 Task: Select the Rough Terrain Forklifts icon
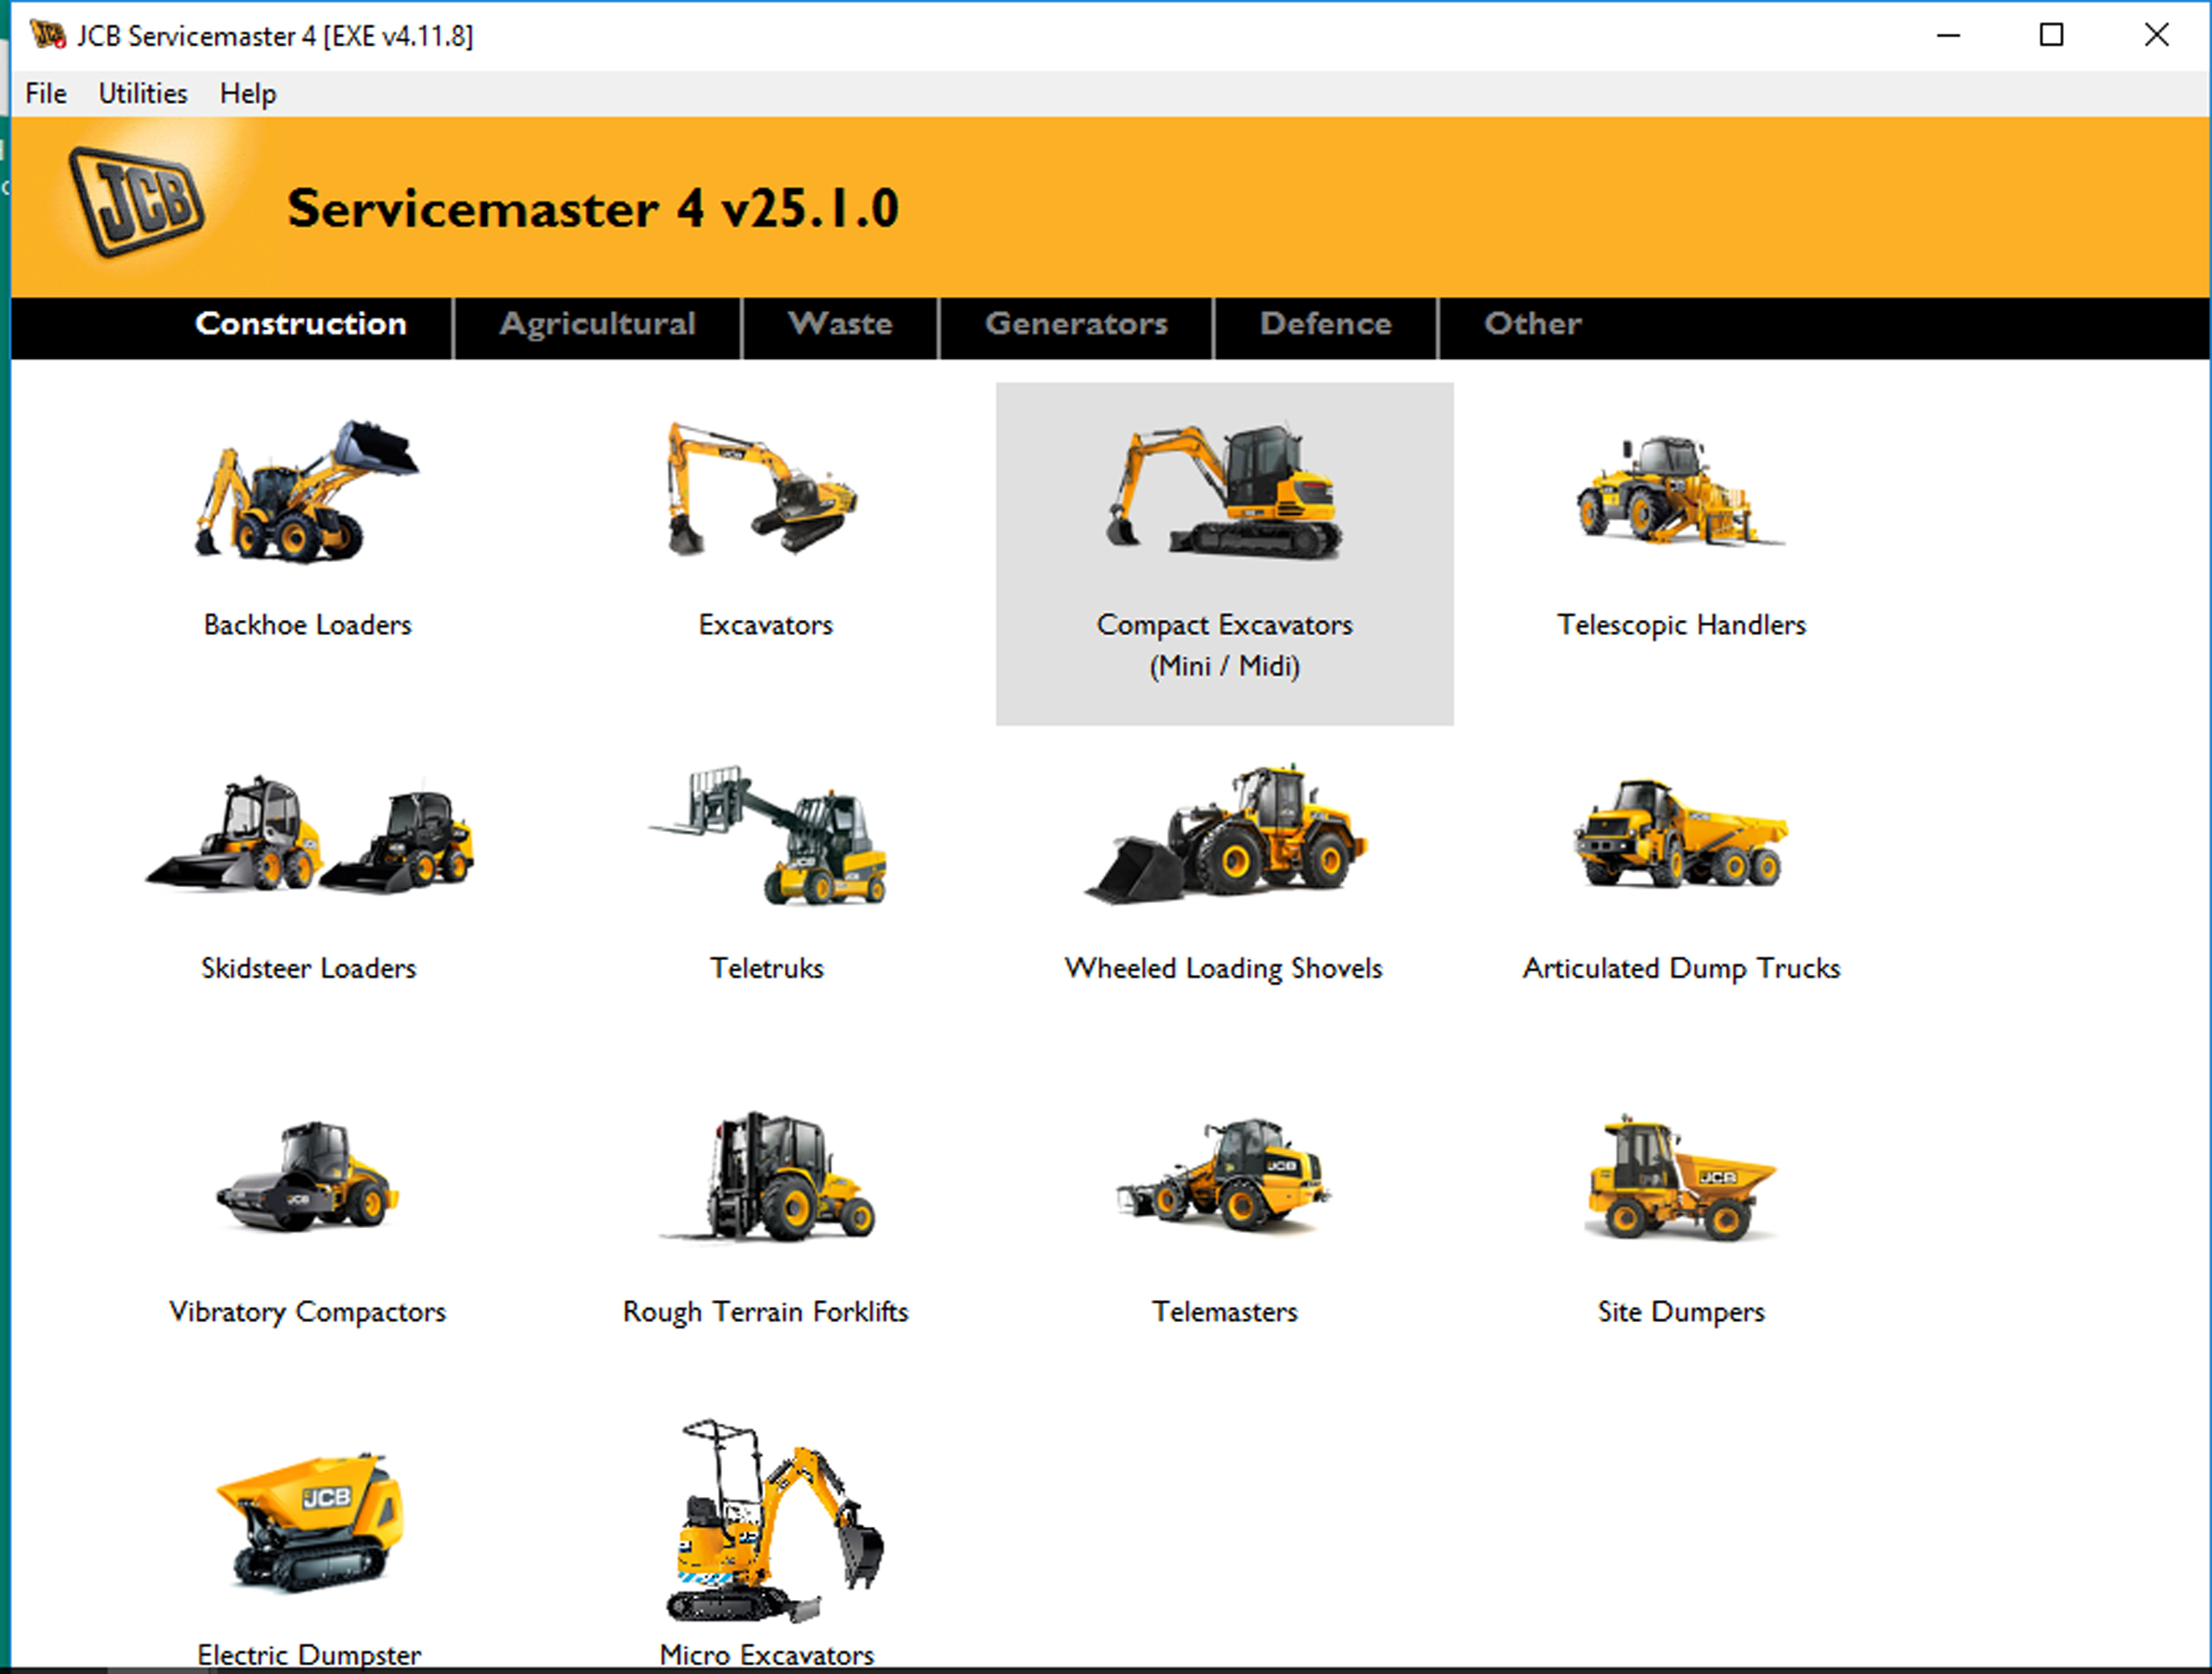coord(766,1178)
